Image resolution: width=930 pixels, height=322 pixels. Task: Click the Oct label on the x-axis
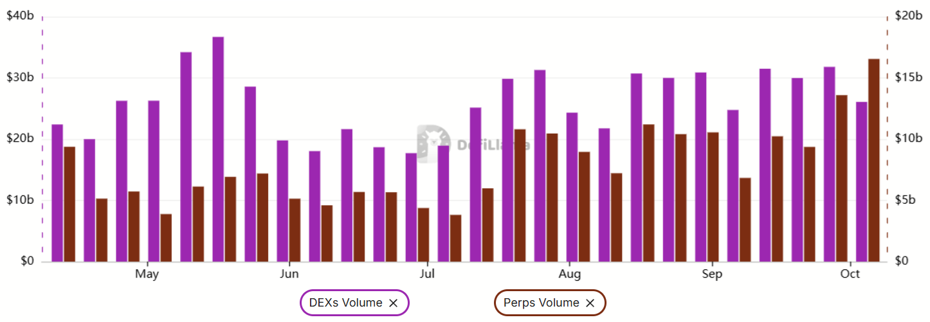[850, 274]
